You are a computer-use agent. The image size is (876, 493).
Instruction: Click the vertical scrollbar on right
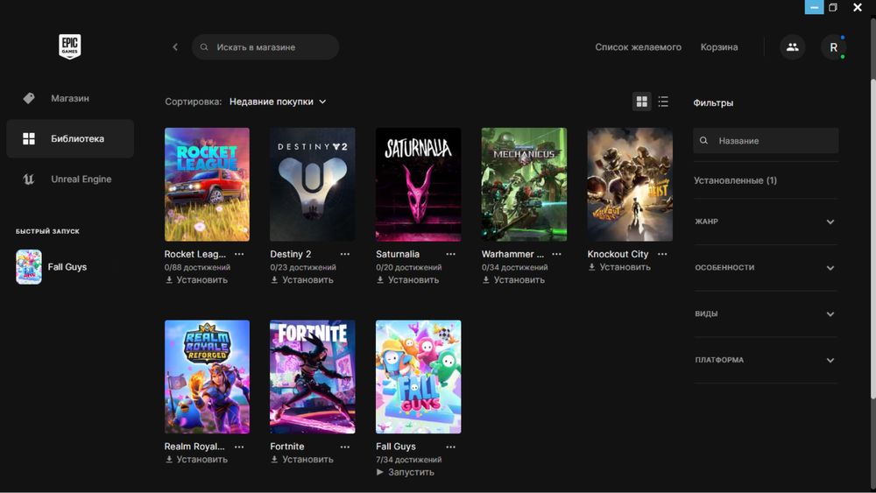[872, 239]
